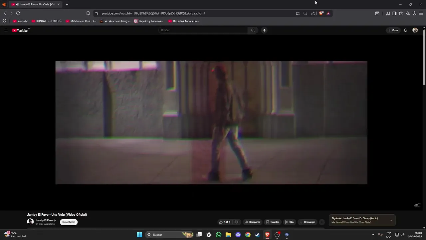The width and height of the screenshot is (426, 240).
Task: Click the Compartir button
Action: 252,222
